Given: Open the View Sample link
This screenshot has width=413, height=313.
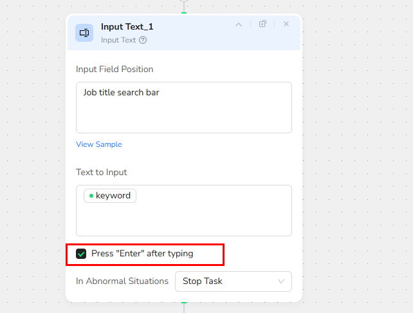Looking at the screenshot, I should coord(99,144).
